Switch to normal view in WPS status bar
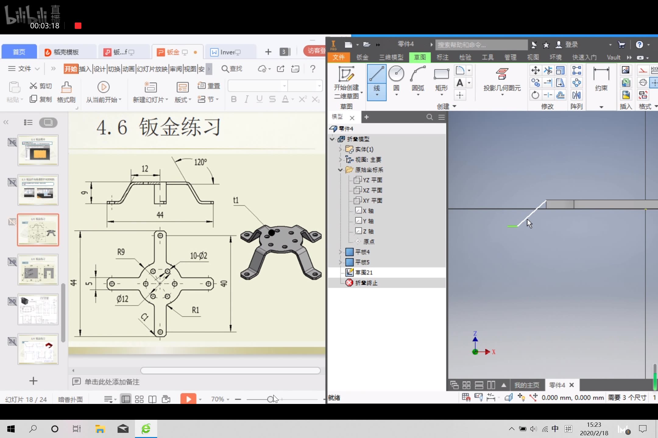Viewport: 658px width, 438px height. (x=126, y=399)
